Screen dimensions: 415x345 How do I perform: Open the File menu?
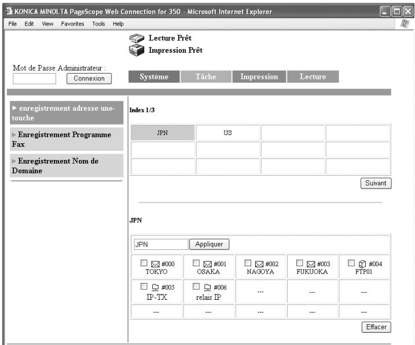pyautogui.click(x=12, y=24)
